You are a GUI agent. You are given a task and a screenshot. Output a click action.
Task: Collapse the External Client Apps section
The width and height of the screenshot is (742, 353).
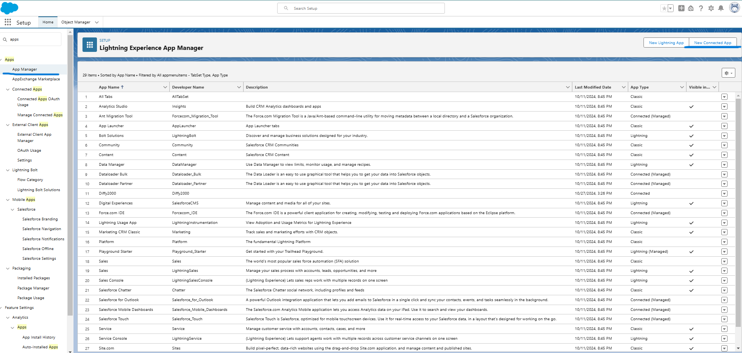(x=8, y=125)
